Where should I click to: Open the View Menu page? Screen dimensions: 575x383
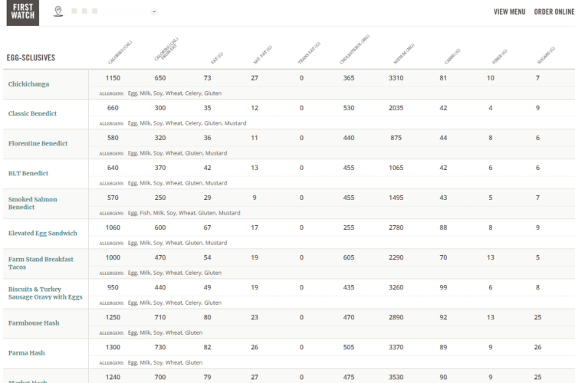(x=509, y=11)
